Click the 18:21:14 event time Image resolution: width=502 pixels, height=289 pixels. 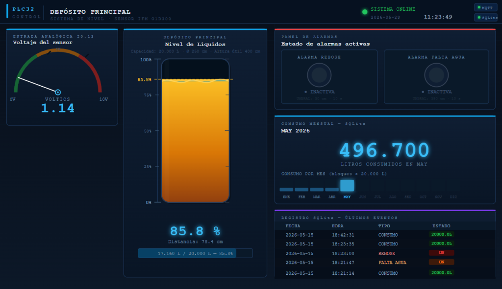tap(343, 273)
